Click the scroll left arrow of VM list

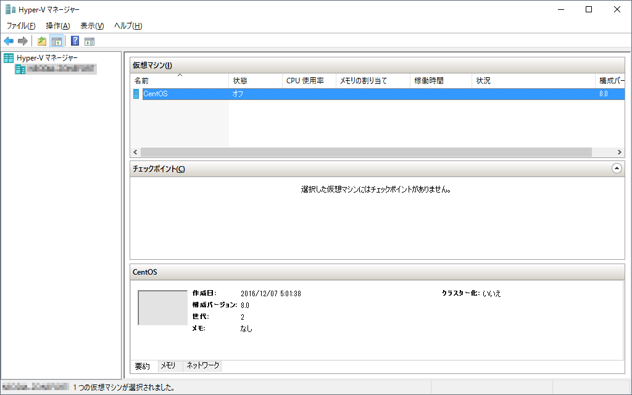point(135,152)
